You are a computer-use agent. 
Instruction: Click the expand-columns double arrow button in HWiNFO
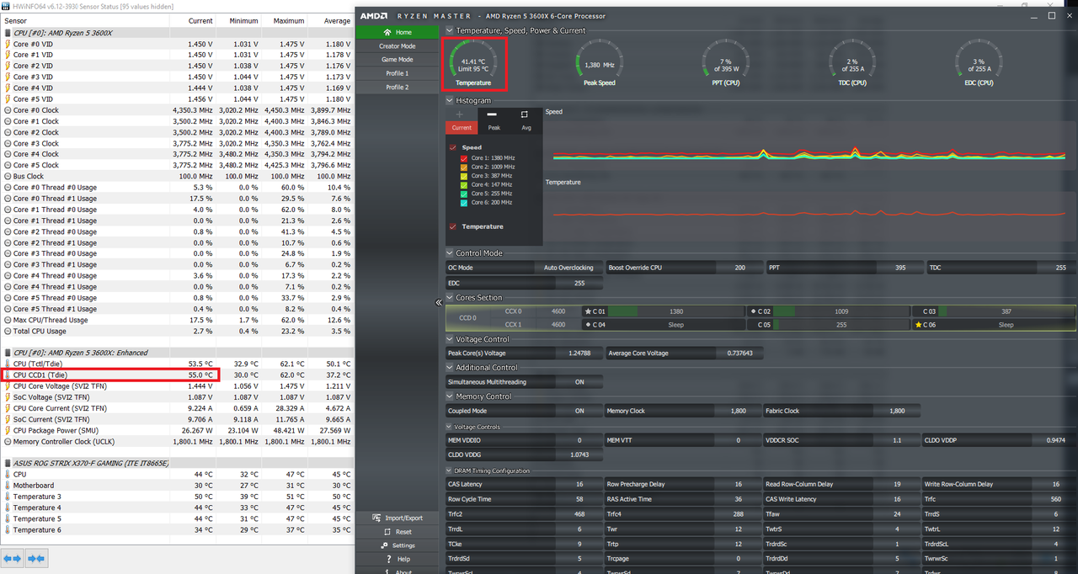tap(13, 558)
